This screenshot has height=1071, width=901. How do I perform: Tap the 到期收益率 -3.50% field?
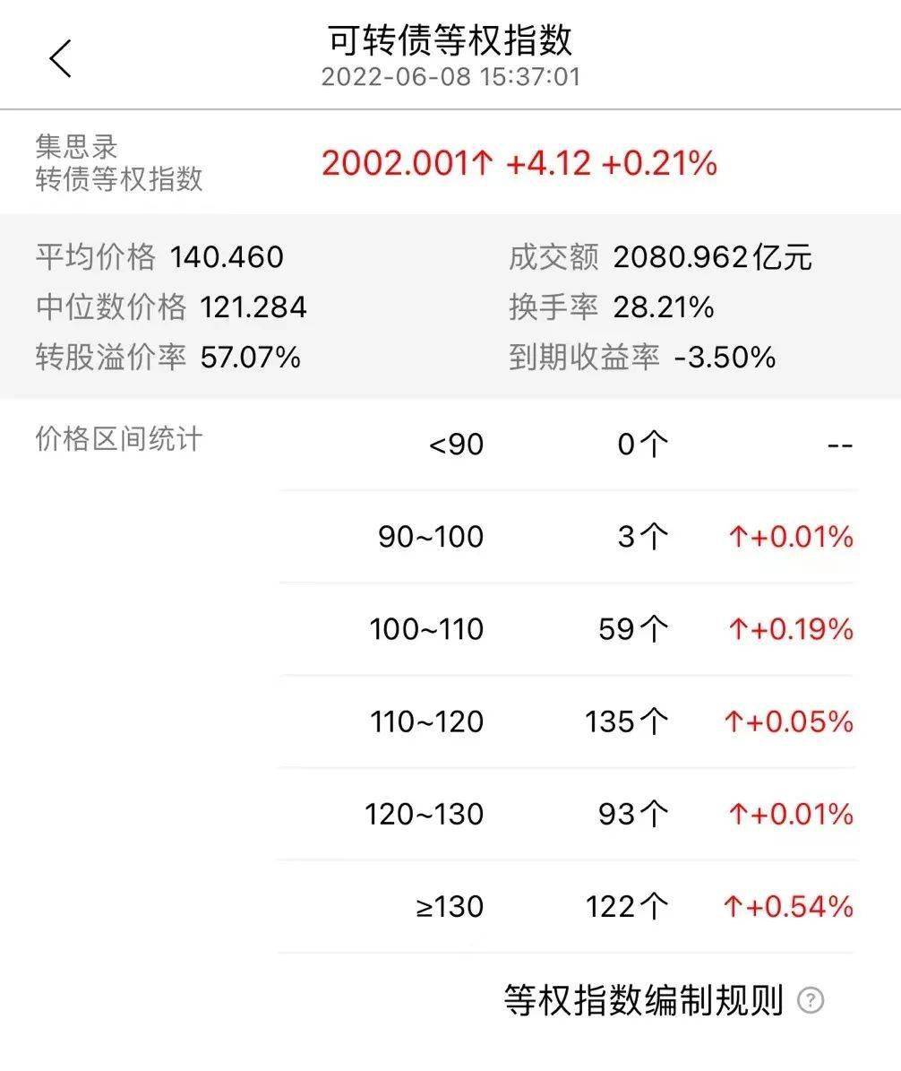[642, 358]
